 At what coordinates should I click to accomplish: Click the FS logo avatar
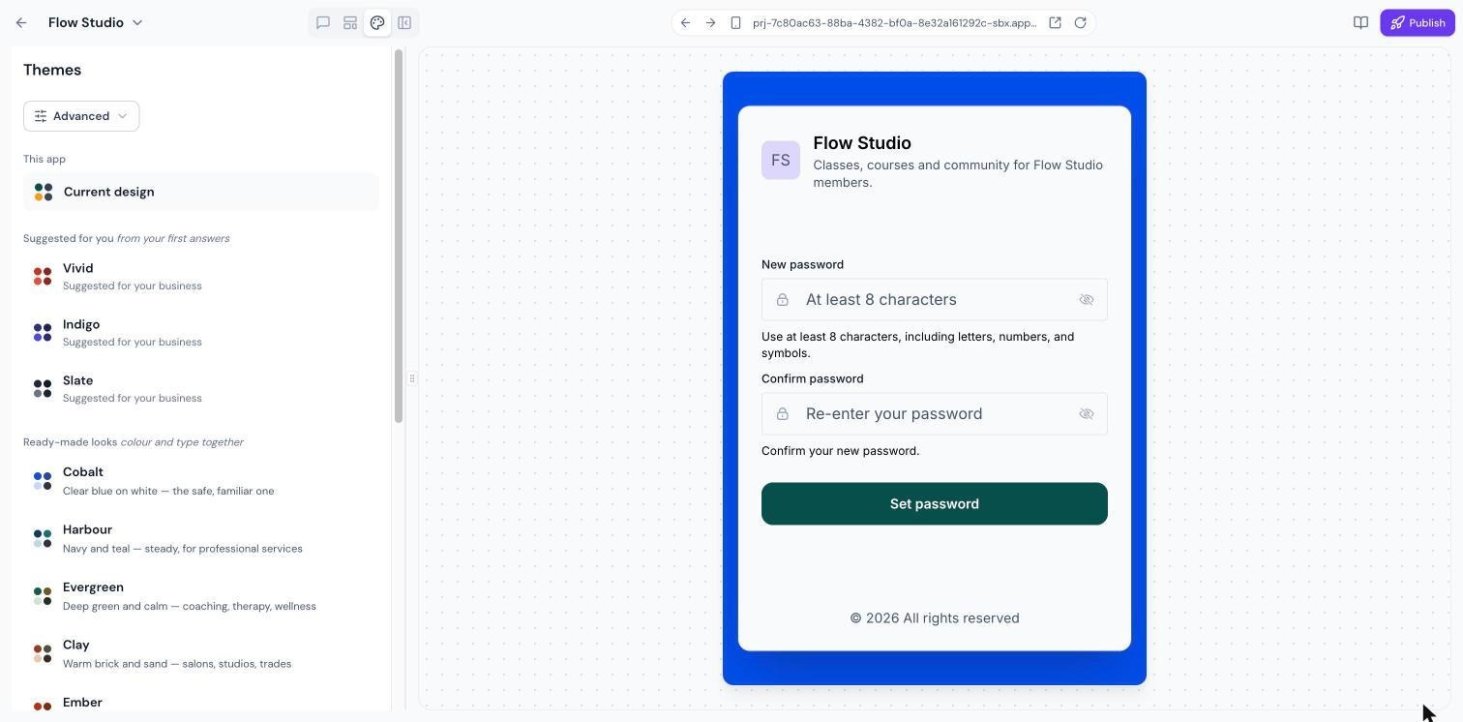781,161
